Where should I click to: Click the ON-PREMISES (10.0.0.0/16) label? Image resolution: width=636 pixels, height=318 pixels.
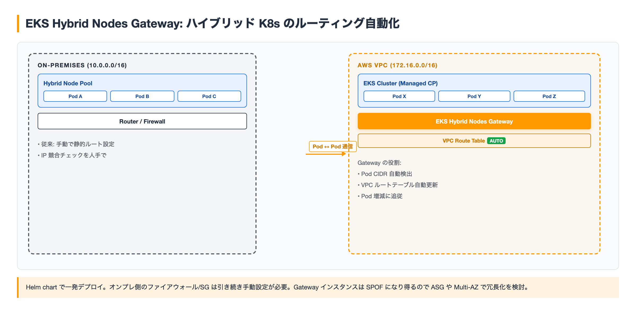(x=82, y=65)
